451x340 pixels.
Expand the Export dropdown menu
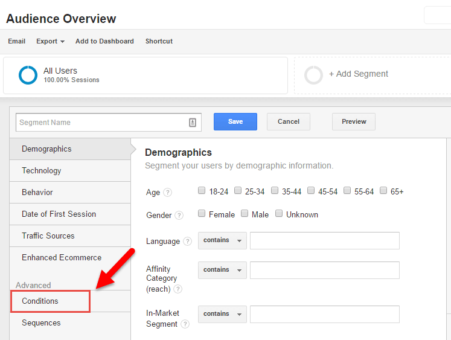(50, 41)
